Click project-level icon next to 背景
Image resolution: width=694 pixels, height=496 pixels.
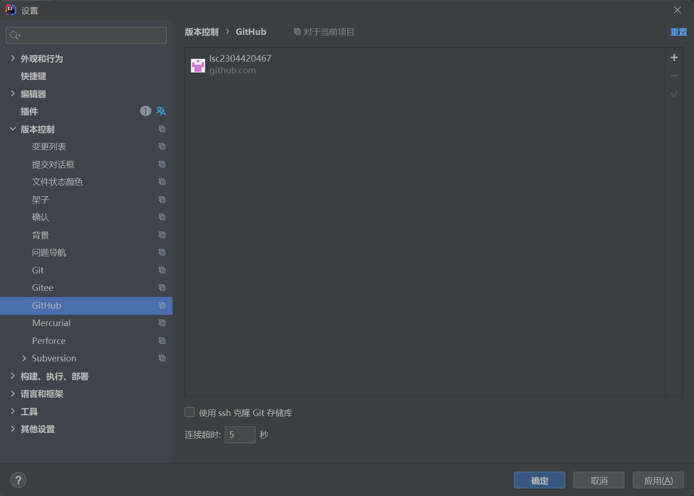click(162, 235)
